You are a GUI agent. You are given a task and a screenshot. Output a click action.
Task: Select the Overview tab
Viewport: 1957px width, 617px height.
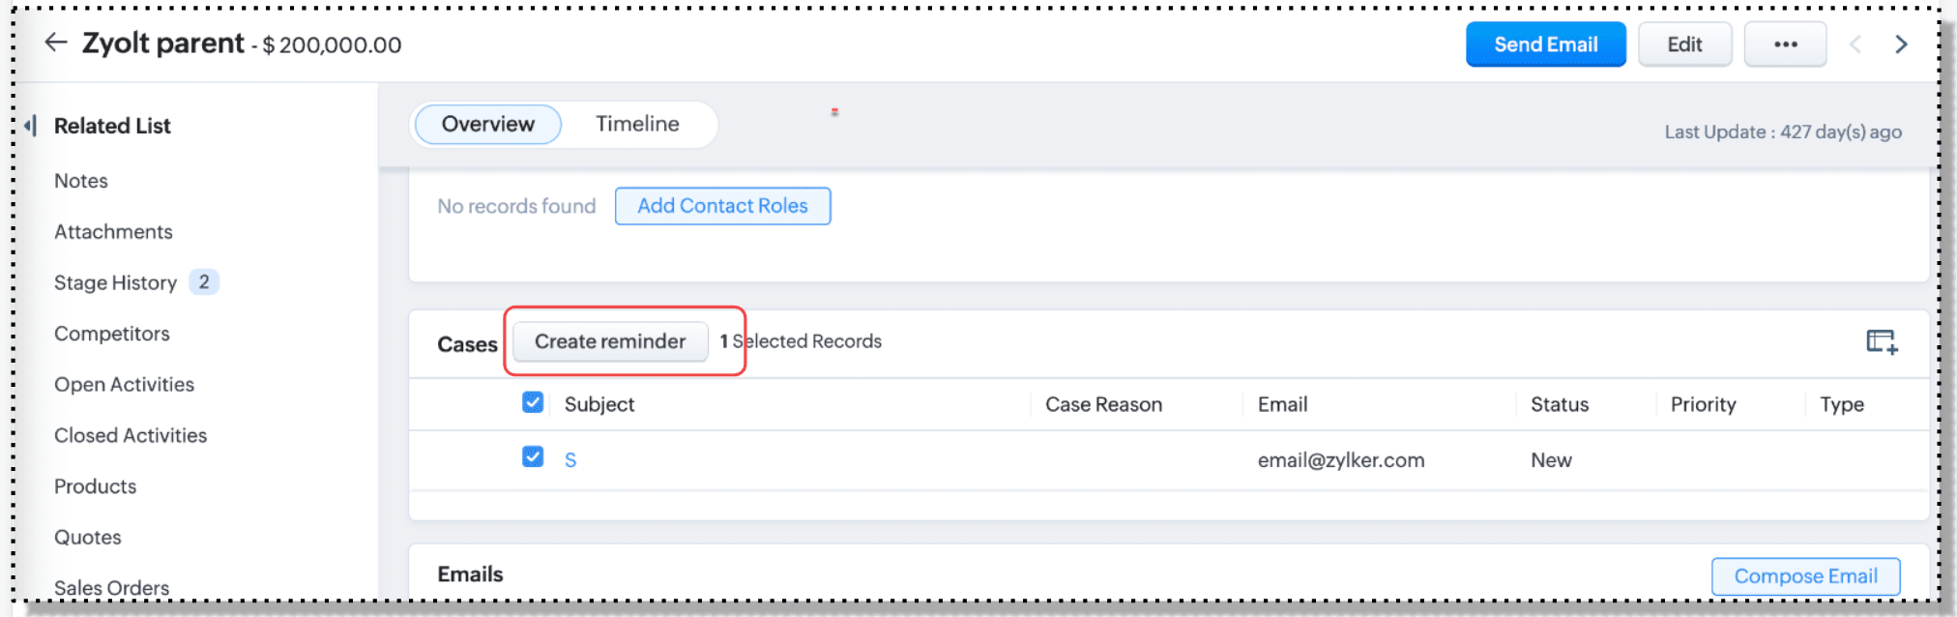click(x=487, y=124)
